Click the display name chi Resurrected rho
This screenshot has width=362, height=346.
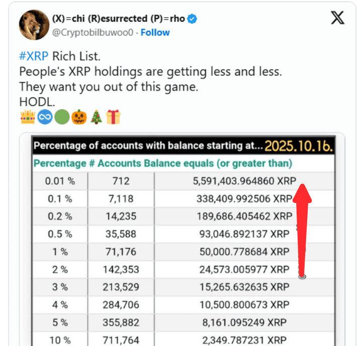point(119,19)
